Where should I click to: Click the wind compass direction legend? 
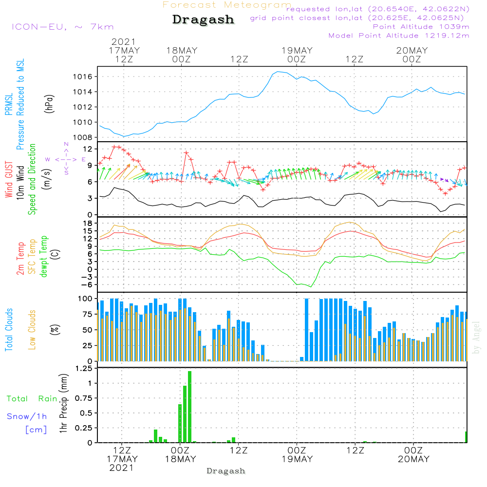tap(66, 159)
